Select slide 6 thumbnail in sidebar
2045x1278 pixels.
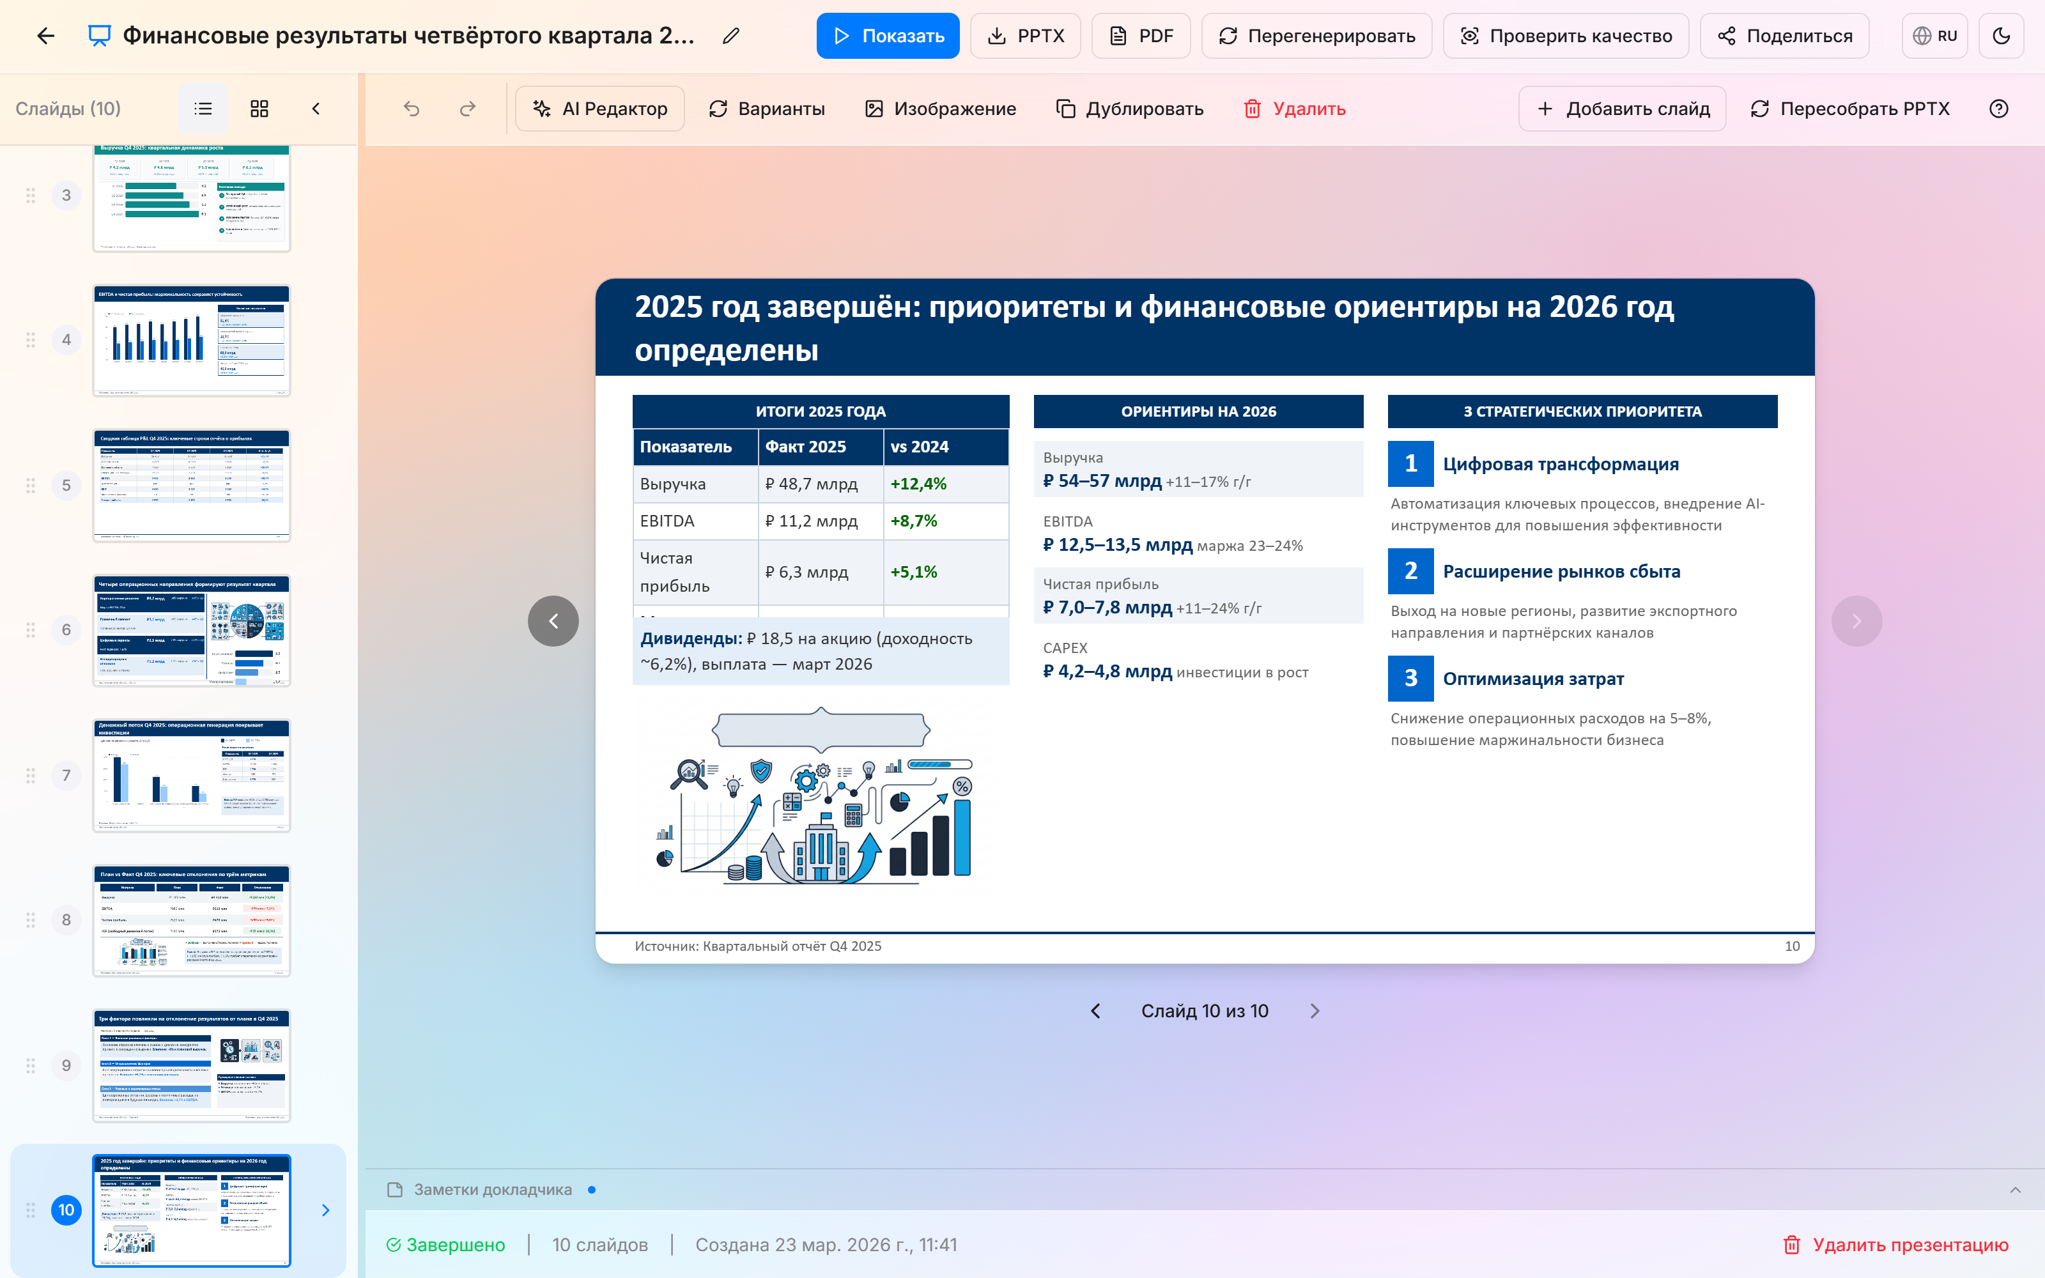[192, 629]
